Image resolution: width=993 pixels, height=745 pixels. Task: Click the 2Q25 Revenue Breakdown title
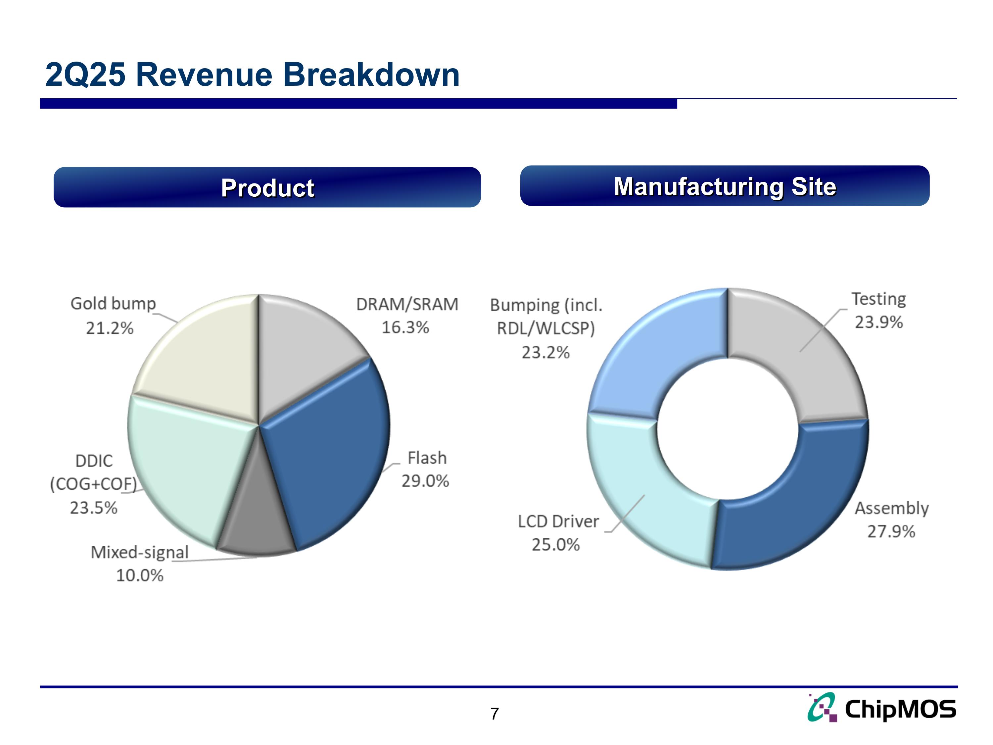(x=252, y=74)
